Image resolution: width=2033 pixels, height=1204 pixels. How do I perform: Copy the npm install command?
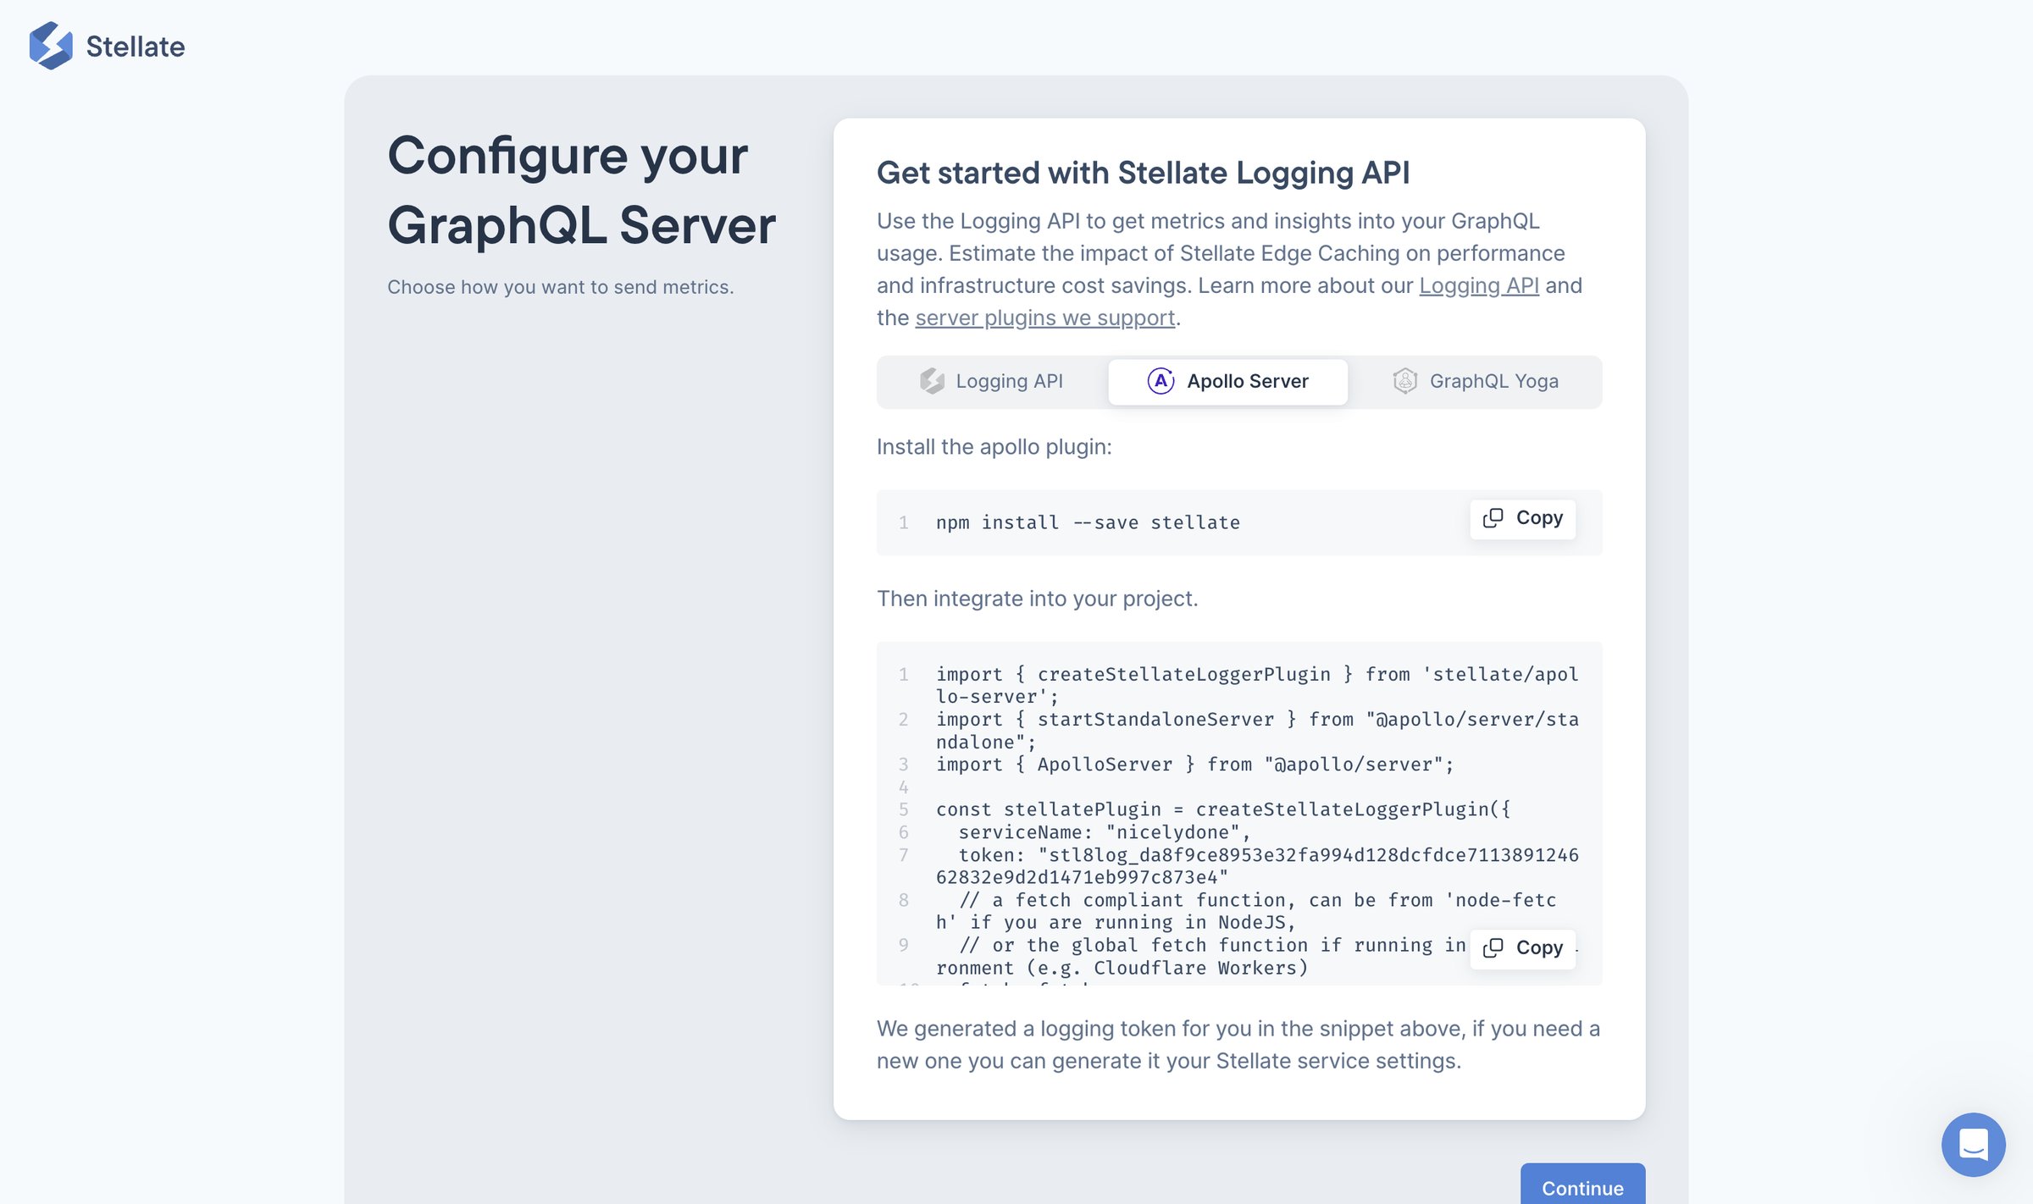point(1522,518)
